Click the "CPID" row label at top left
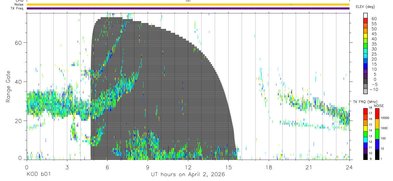The height and width of the screenshot is (181, 393). [19, 1]
